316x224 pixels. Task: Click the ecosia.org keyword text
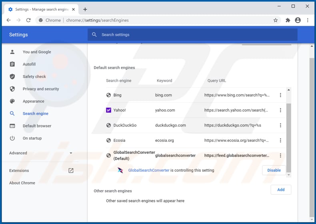click(x=164, y=140)
